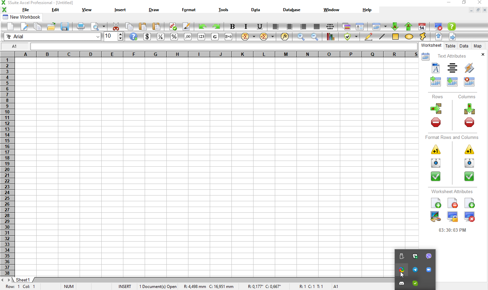Expand the print preview dropdown arrow
The height and width of the screenshot is (290, 488).
pos(104,26)
